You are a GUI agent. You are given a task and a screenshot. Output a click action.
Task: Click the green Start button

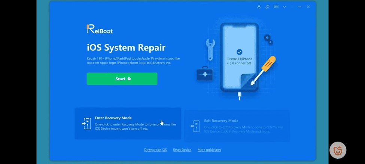(122, 79)
